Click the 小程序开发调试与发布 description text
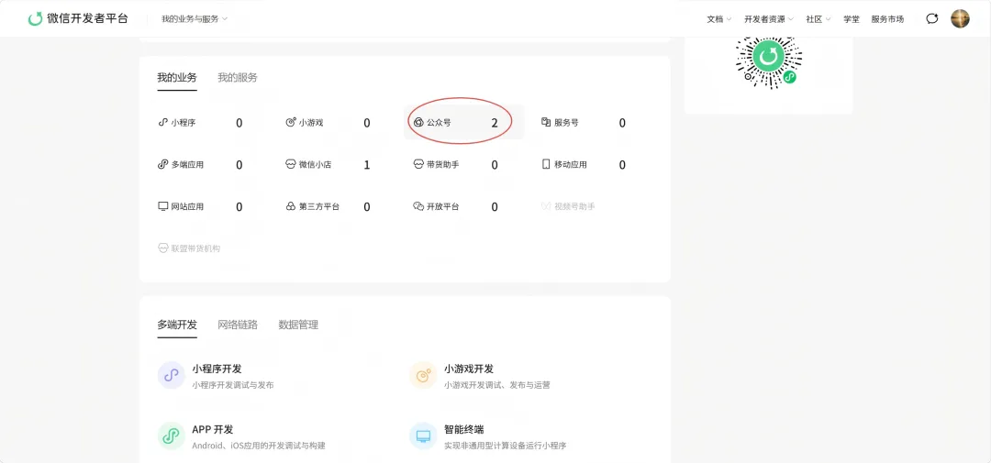Screen dimensions: 991x463 pyautogui.click(x=233, y=385)
